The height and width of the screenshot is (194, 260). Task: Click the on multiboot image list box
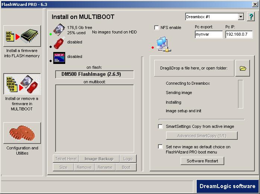[95, 119]
